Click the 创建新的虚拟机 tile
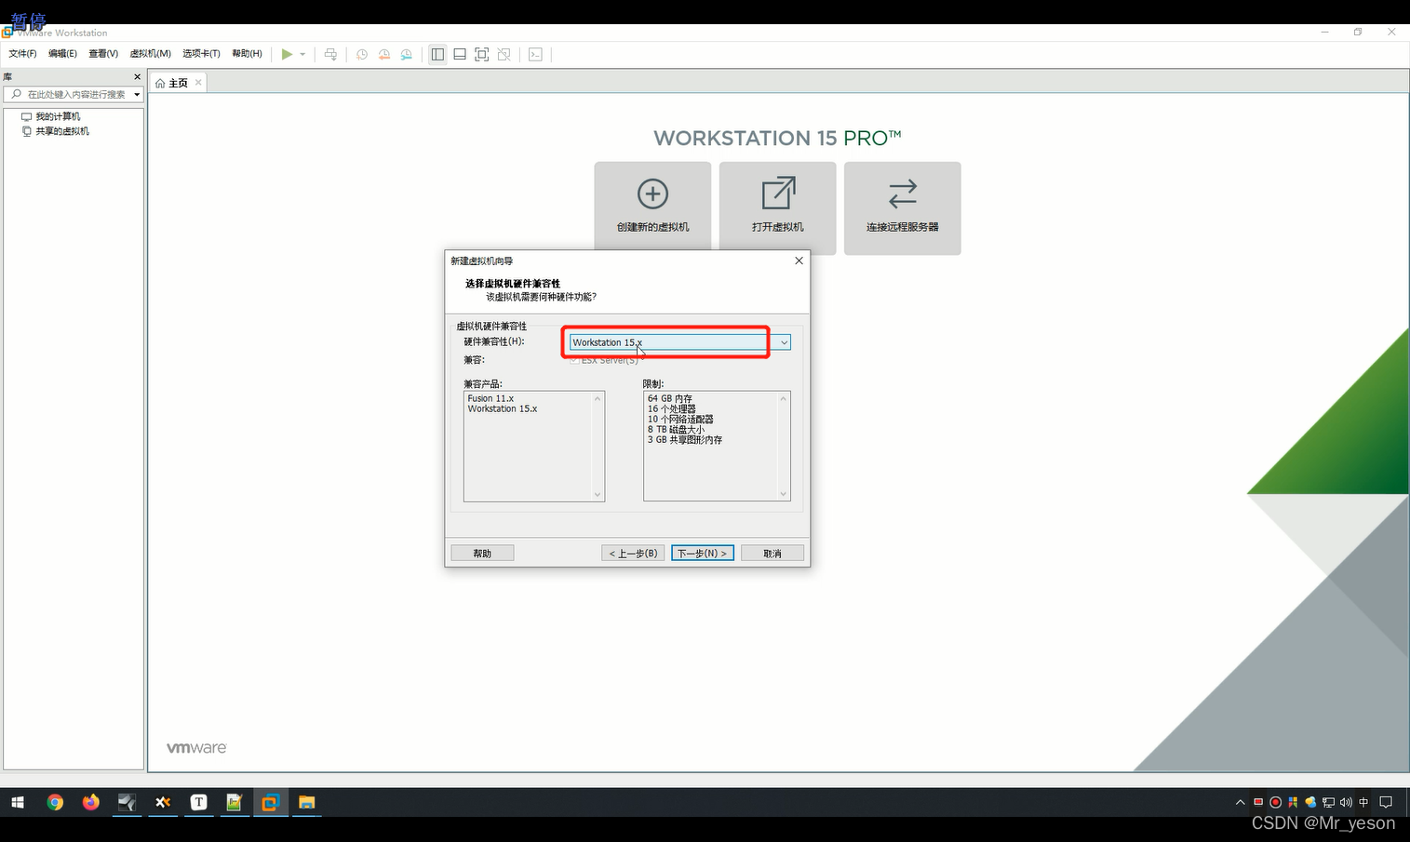Screen dimensions: 1410x842 pos(652,207)
